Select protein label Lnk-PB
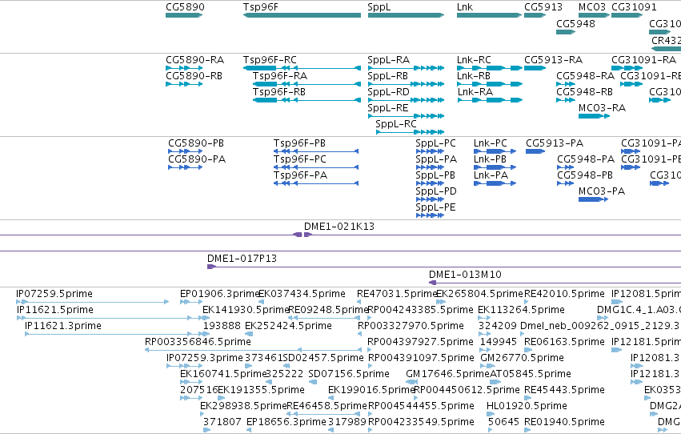681x434 pixels. (490, 159)
